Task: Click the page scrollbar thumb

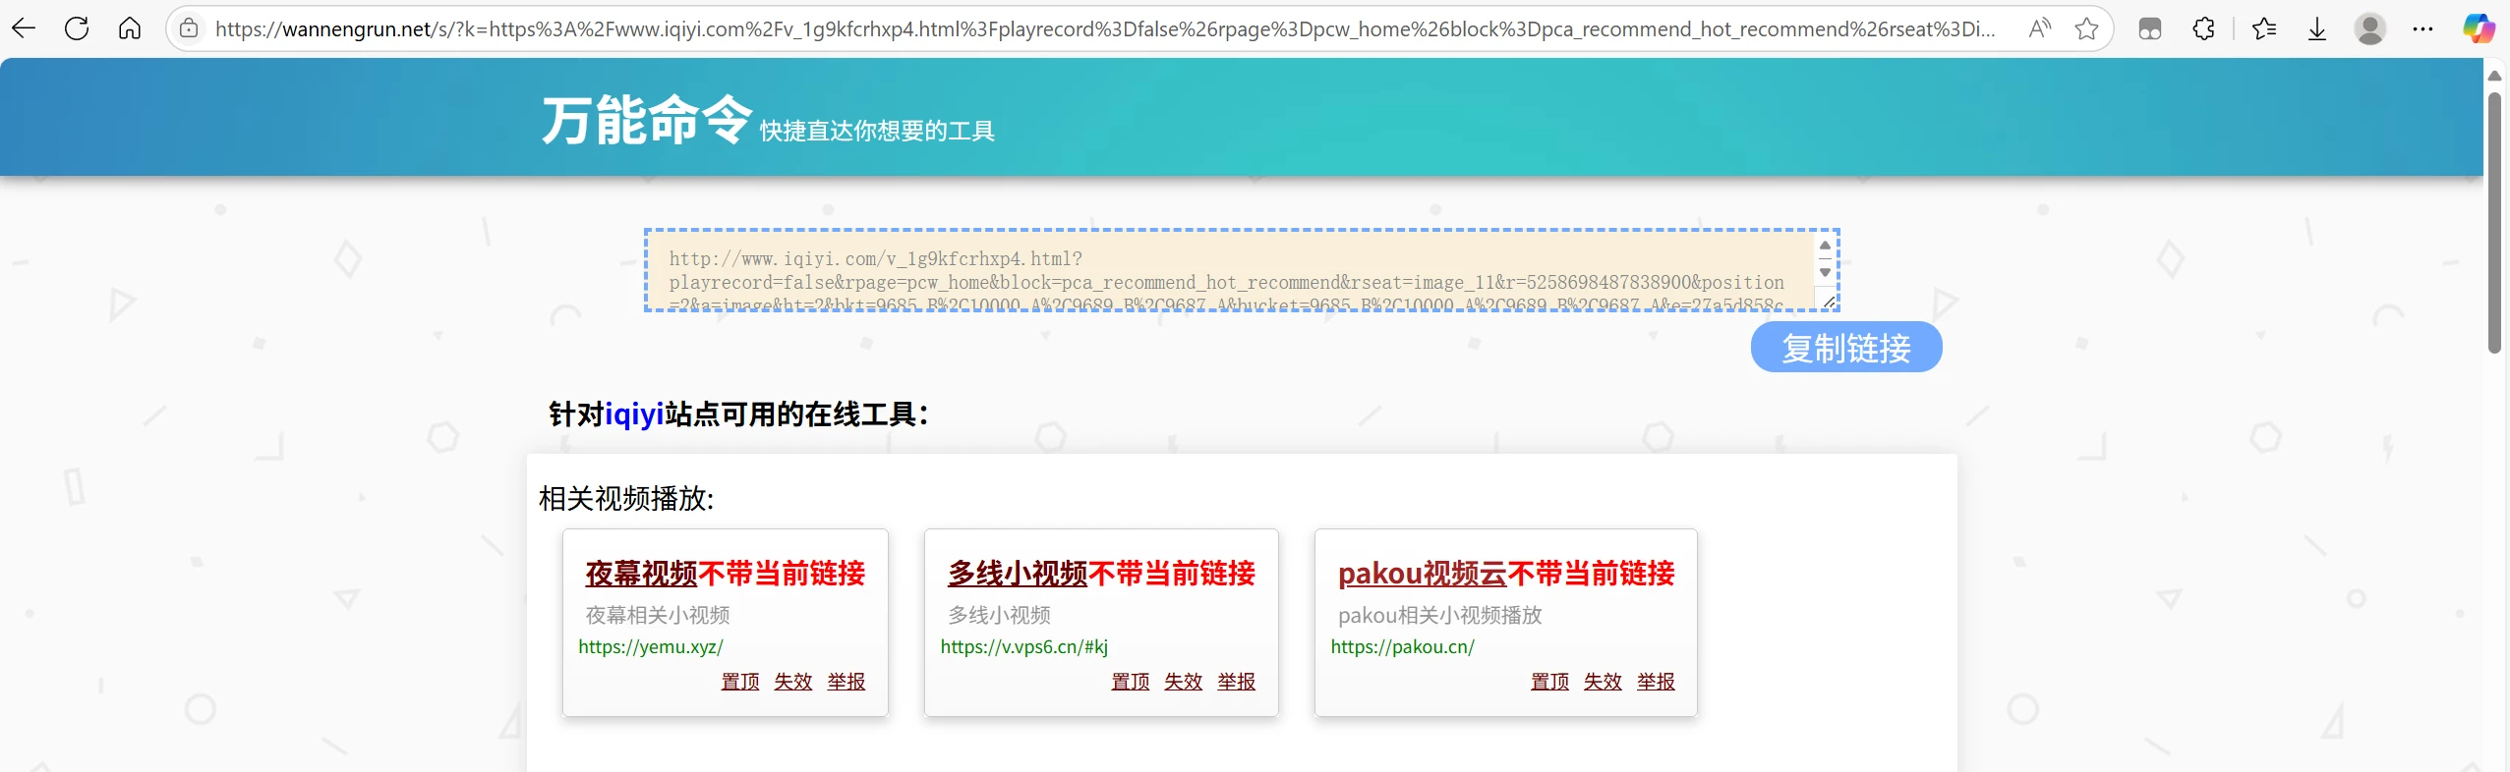Action: point(2494,222)
